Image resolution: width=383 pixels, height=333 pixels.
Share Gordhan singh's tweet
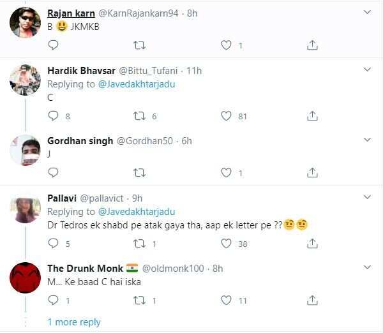click(x=312, y=172)
